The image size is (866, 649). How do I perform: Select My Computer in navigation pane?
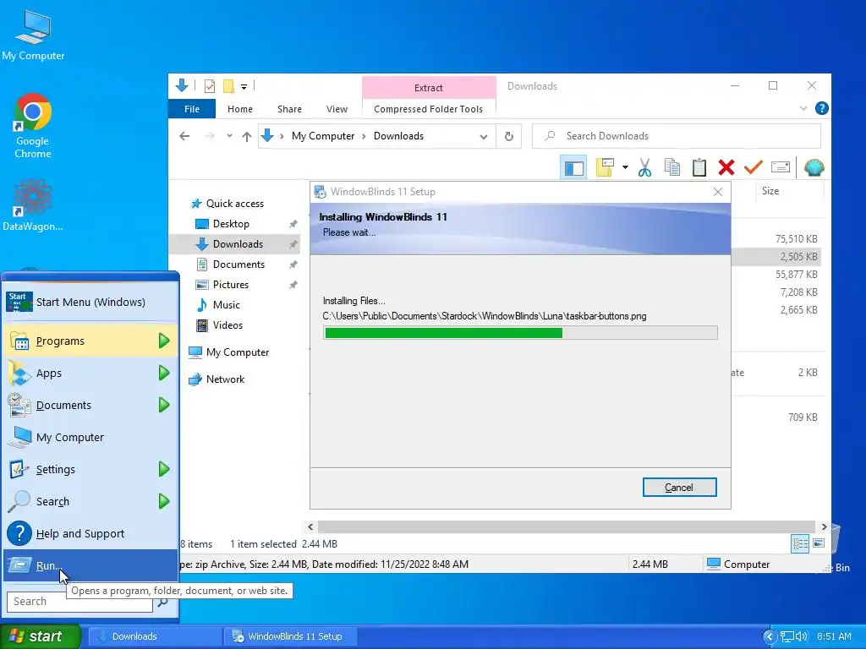[x=238, y=352]
